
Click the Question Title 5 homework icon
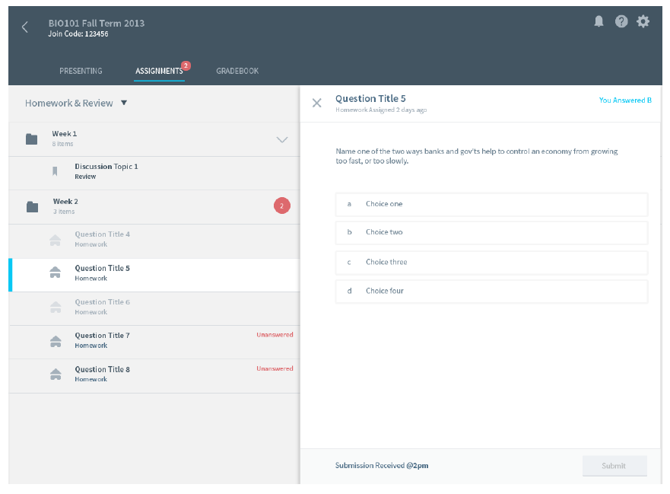coord(55,272)
